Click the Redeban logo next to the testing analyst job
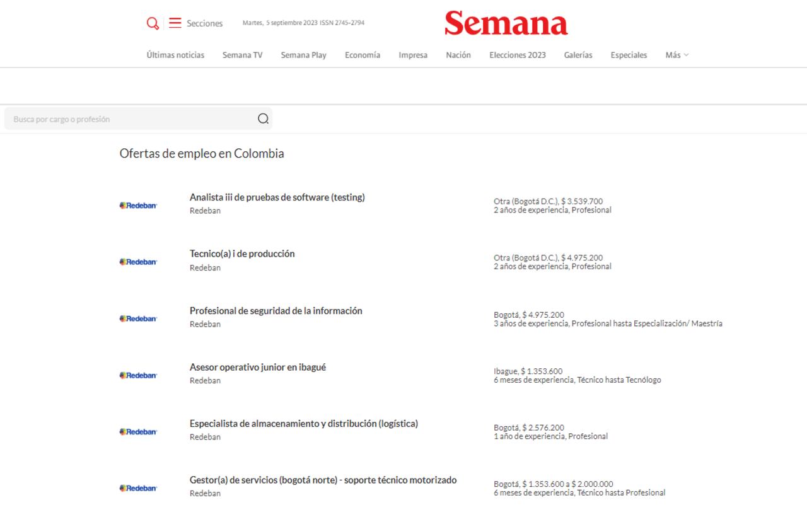The width and height of the screenshot is (807, 524). click(138, 204)
